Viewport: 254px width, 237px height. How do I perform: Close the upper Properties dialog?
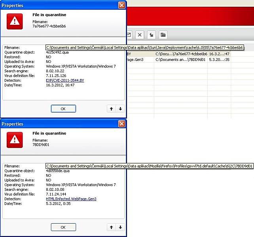[122, 5]
